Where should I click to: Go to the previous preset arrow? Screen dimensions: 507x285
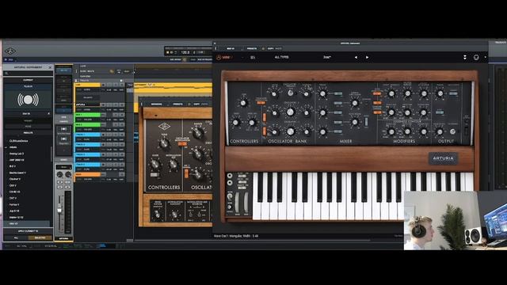(x=356, y=58)
